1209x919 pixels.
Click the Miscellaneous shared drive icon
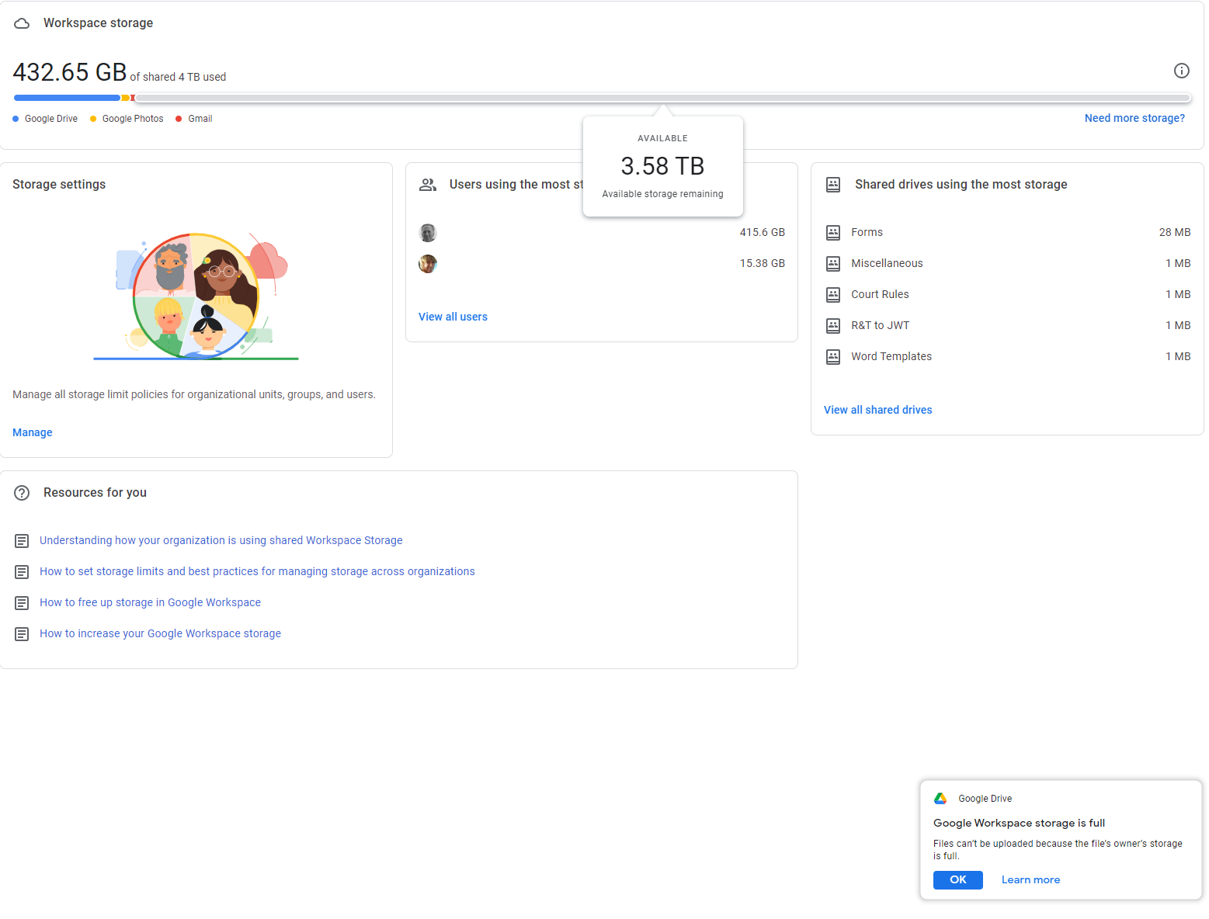pos(833,263)
